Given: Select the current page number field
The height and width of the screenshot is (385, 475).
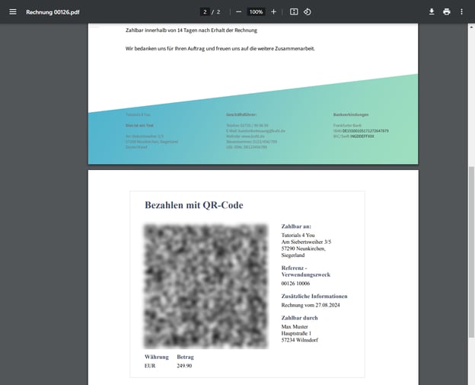Looking at the screenshot, I should click(206, 11).
